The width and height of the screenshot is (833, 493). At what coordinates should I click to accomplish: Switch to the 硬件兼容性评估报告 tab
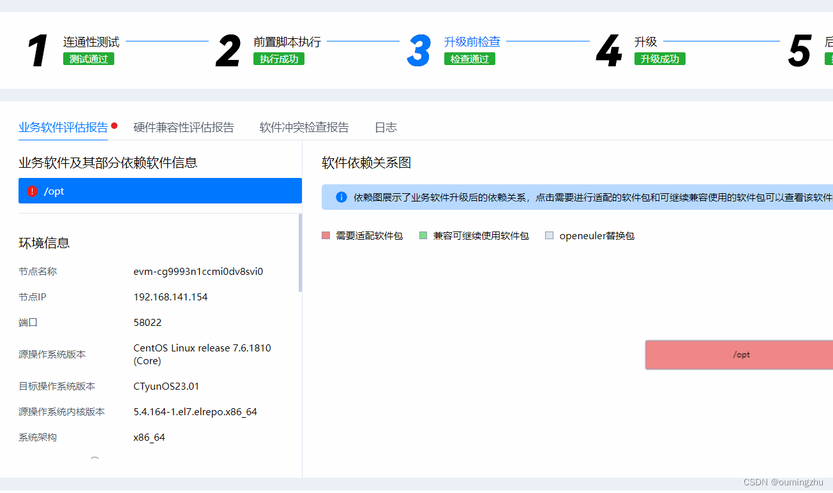183,127
